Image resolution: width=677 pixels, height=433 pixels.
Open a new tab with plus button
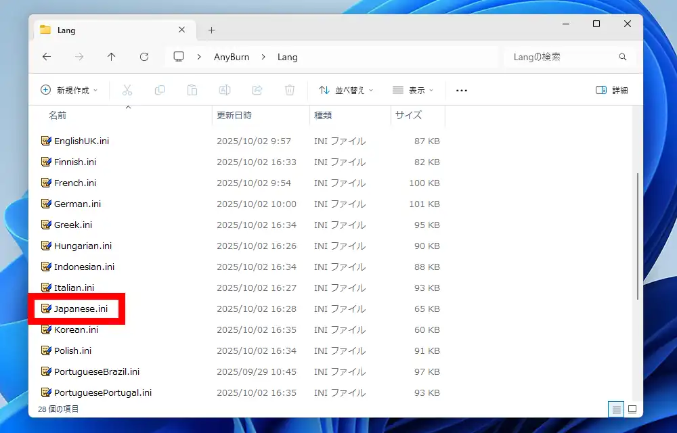point(211,30)
